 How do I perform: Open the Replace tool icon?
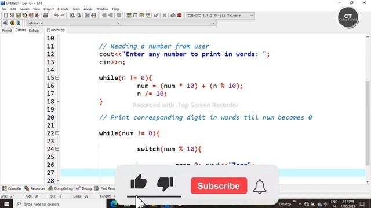tap(79, 16)
